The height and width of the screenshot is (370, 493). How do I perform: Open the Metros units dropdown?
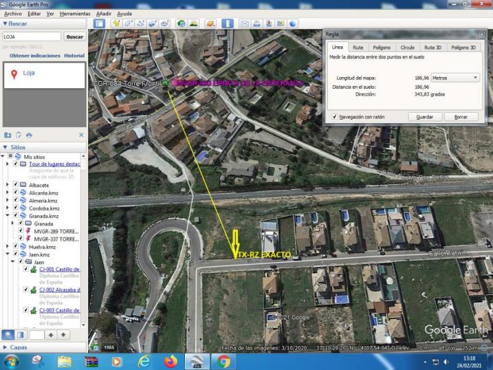[x=455, y=78]
